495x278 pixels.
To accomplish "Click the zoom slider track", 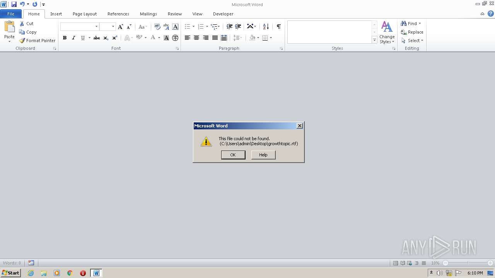I will (x=468, y=263).
